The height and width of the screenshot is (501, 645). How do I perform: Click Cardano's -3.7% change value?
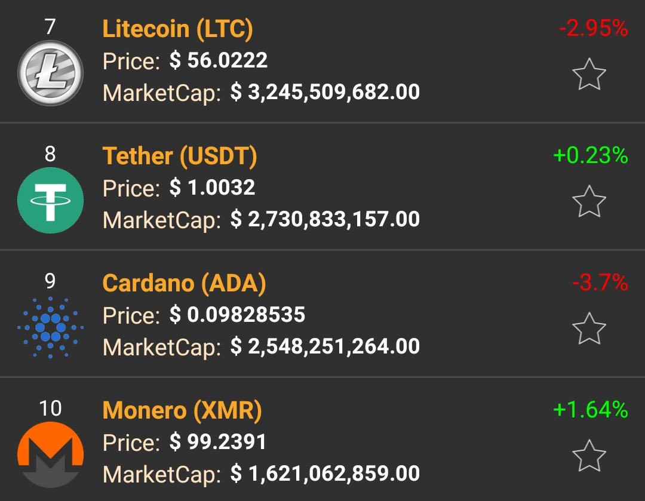[x=600, y=282]
